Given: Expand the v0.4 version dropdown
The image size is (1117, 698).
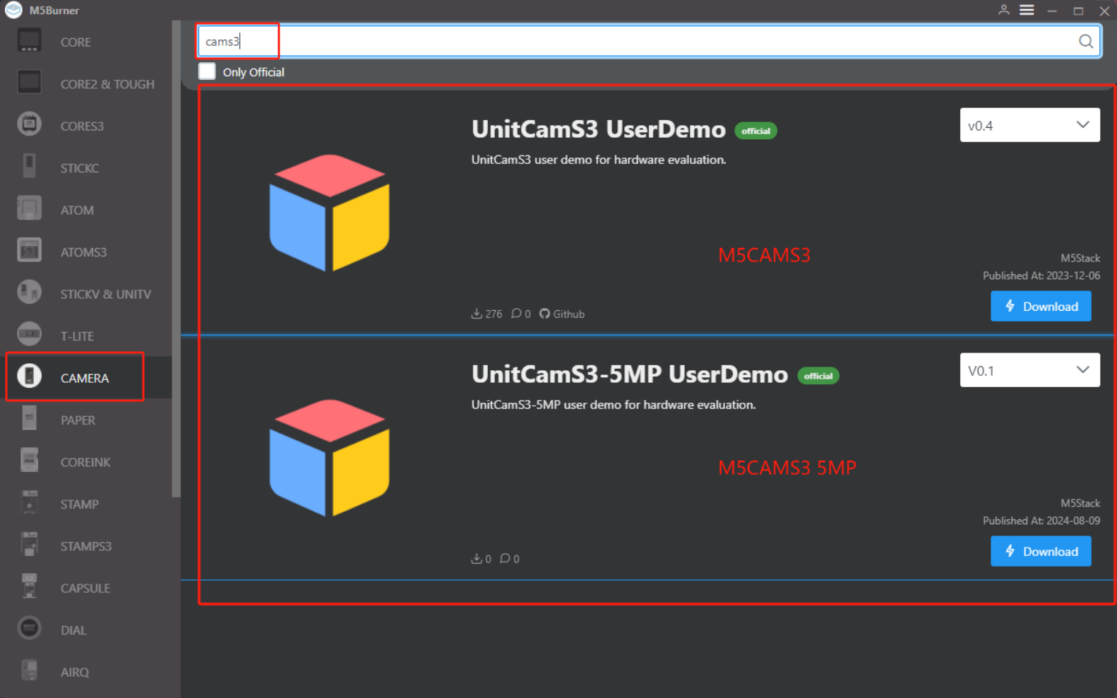Looking at the screenshot, I should tap(1029, 125).
